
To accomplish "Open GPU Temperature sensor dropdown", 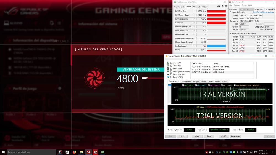I will tap(194, 19).
